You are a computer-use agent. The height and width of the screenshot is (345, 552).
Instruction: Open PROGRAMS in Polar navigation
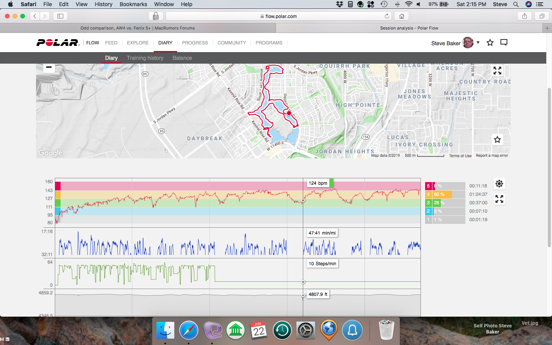click(269, 43)
